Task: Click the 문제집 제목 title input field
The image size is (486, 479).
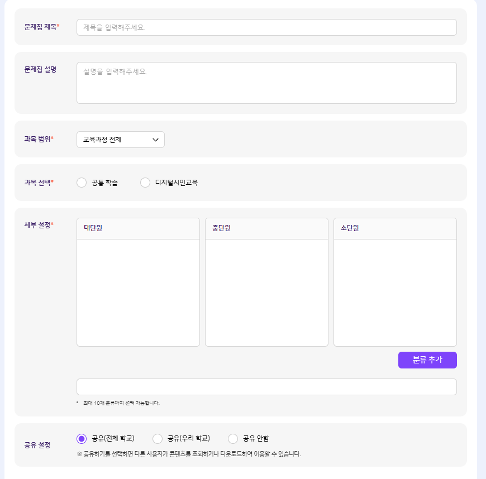Action: click(266, 27)
